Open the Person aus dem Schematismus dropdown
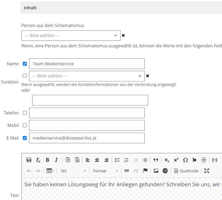Screen dimensions: 222x200 tap(70, 36)
